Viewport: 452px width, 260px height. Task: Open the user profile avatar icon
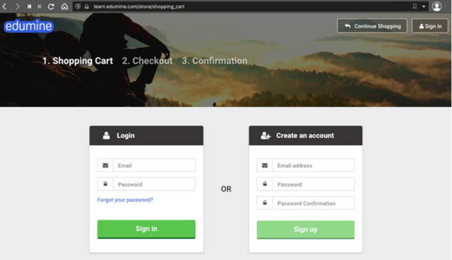click(x=437, y=6)
